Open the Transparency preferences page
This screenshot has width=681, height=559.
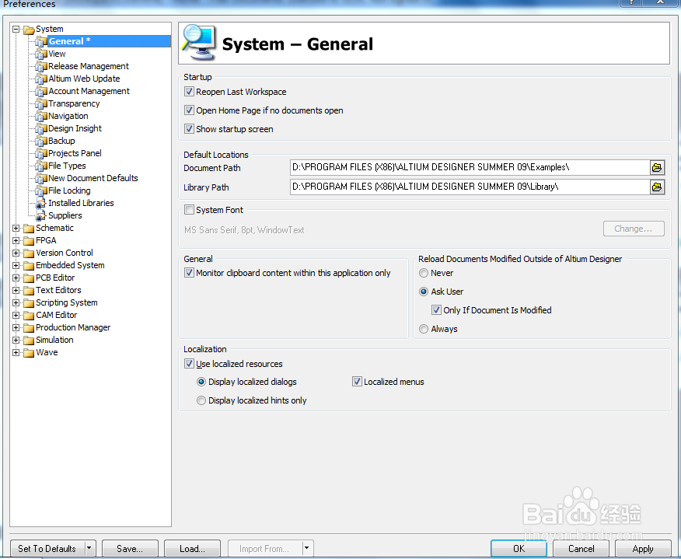(74, 104)
